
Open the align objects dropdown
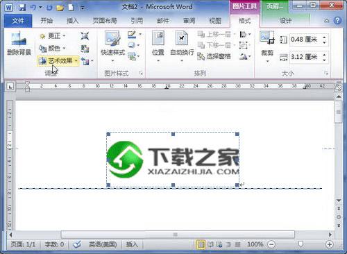249,35
